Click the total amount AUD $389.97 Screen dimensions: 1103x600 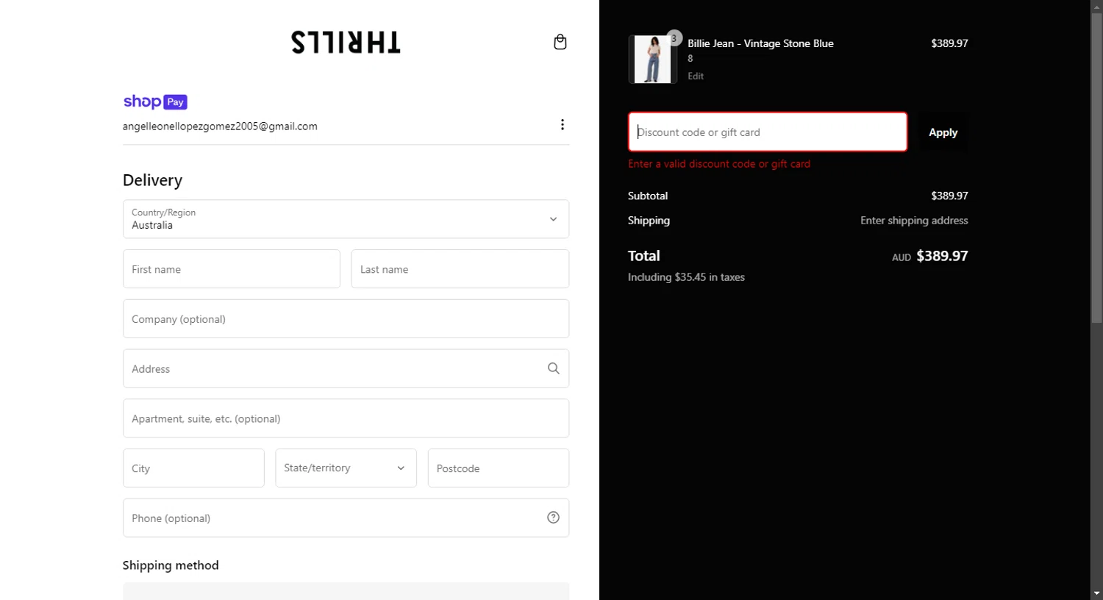pos(929,256)
